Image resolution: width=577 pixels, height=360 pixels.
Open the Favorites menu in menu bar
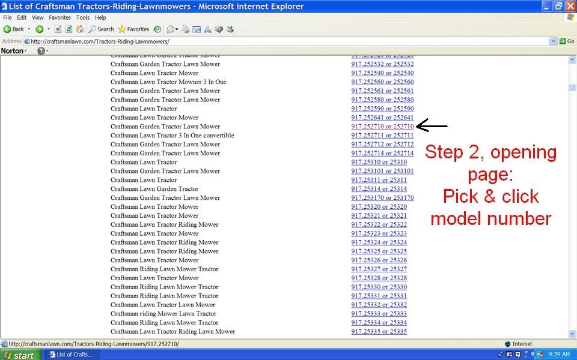click(x=60, y=17)
